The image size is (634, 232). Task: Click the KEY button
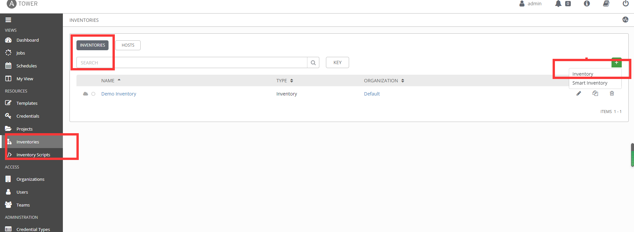338,62
